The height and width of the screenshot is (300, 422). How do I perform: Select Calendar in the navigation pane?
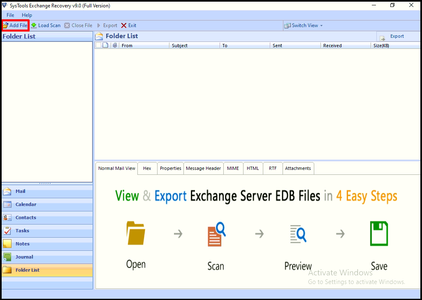tap(47, 205)
